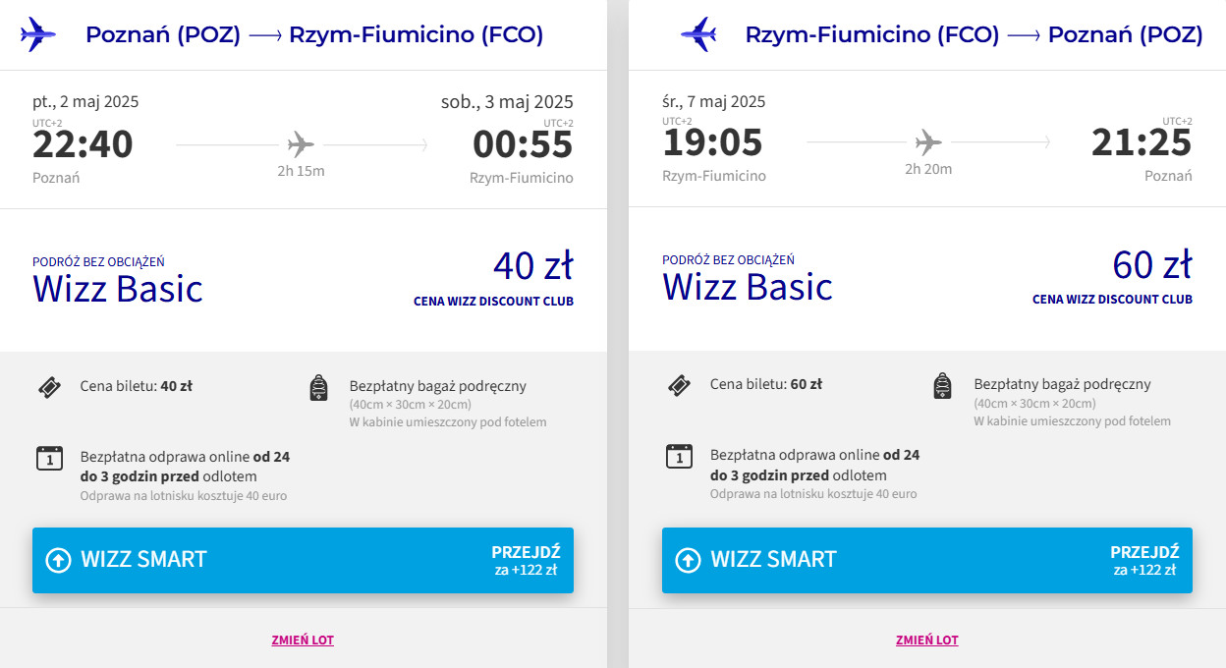Click the ticket icon next to Cena biletu 60 zł
Image resolution: width=1226 pixels, height=668 pixels.
(678, 386)
